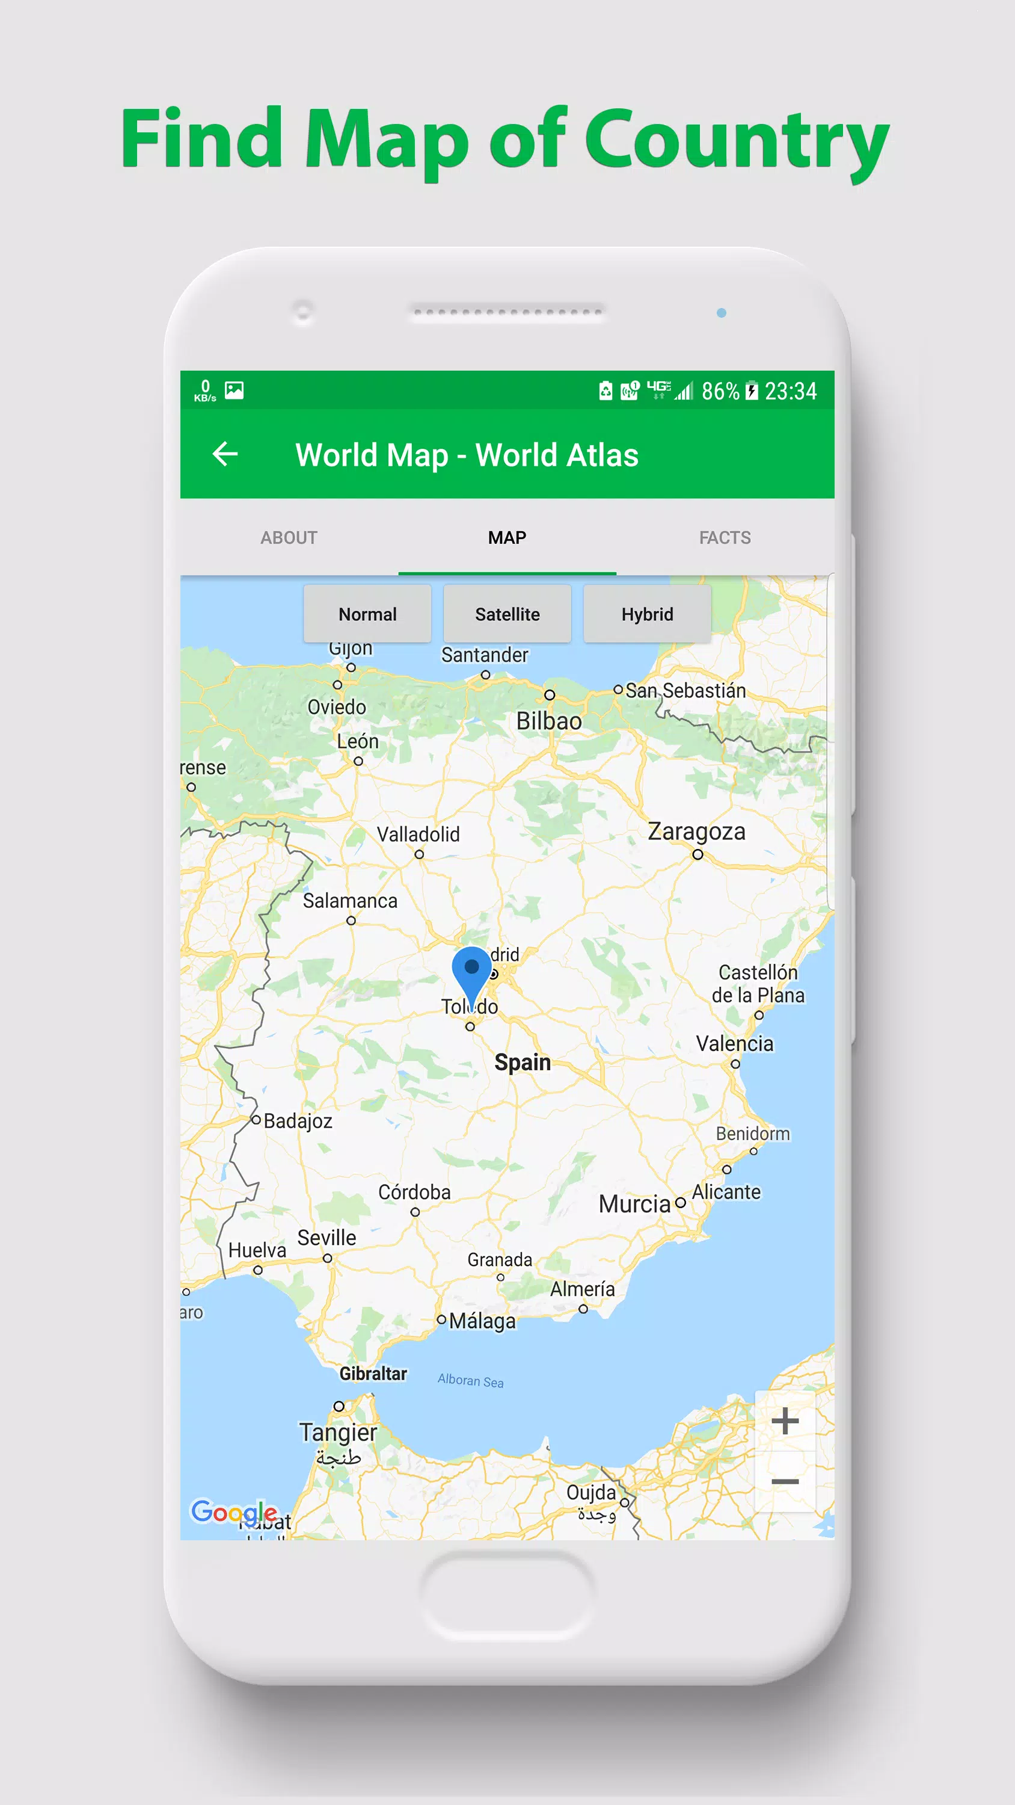Click the Castellón de la Plana label

759,984
